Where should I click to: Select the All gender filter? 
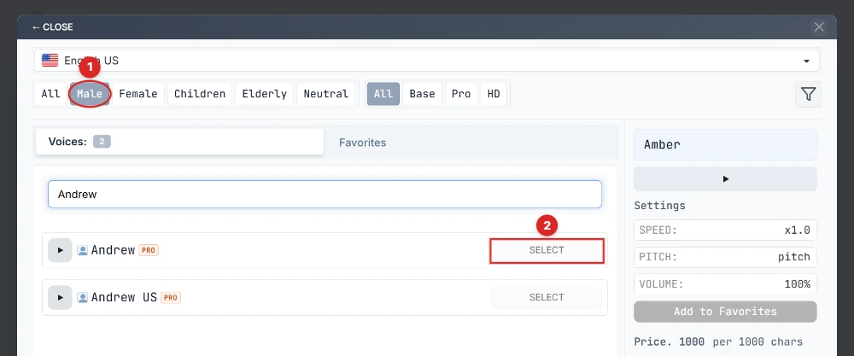tap(50, 94)
